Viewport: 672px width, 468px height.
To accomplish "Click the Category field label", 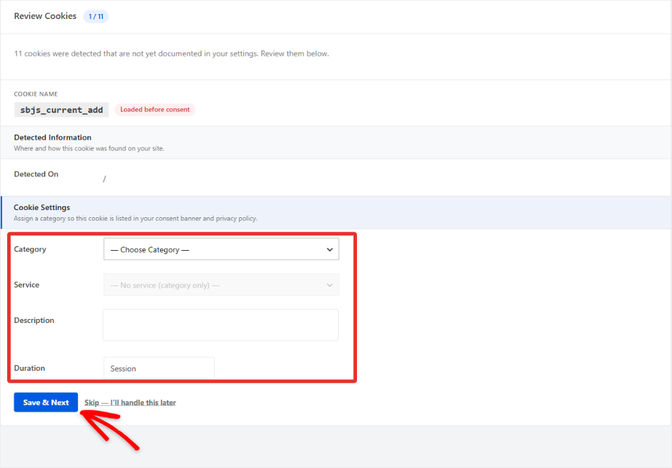I will (x=30, y=249).
